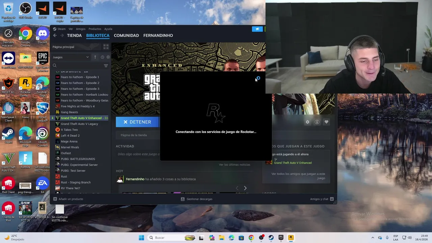
Task: Add game to favorites heart icon
Action: pos(326,122)
